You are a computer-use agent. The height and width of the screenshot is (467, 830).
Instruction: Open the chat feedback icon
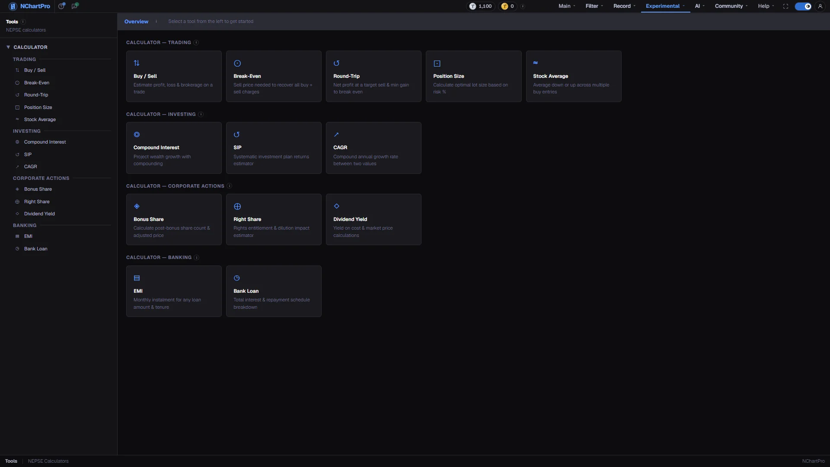pos(75,6)
